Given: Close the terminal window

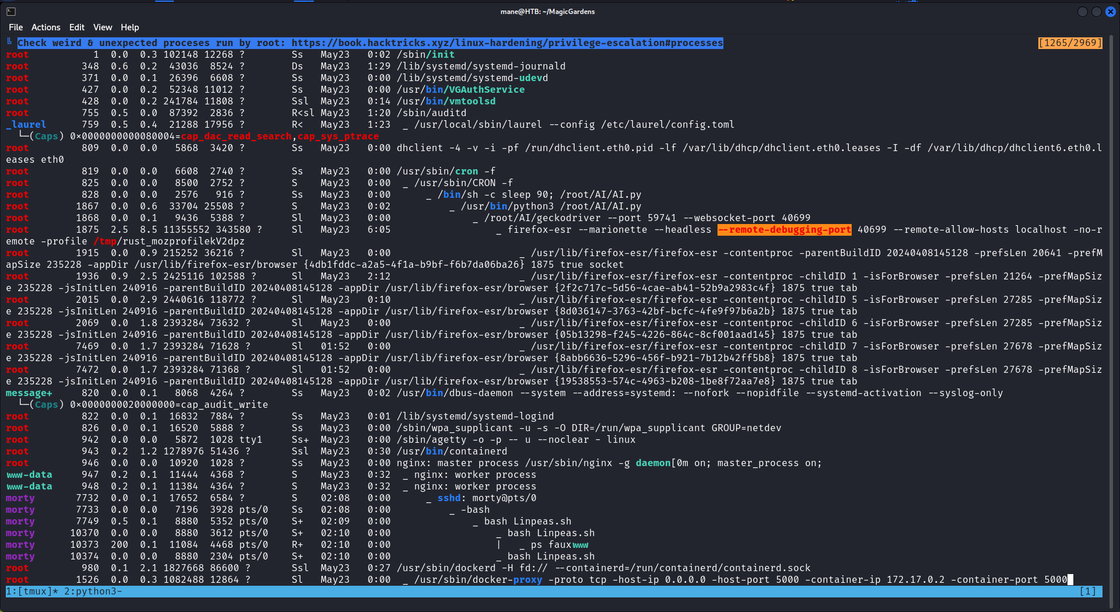Looking at the screenshot, I should (1110, 12).
